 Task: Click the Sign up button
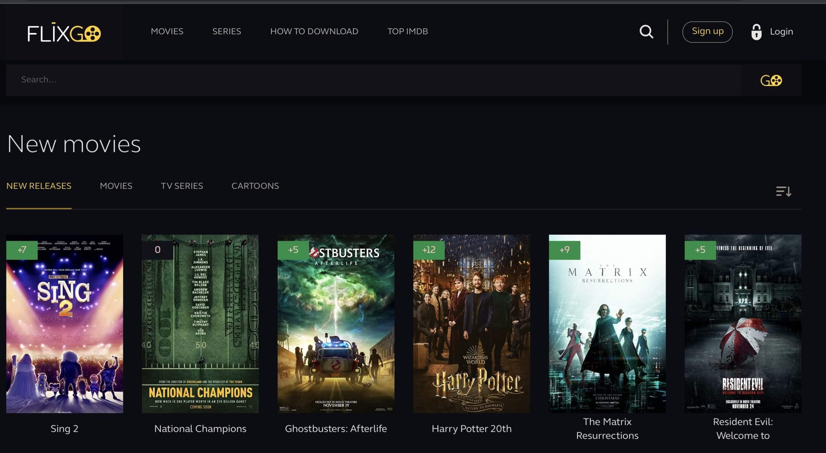coord(707,31)
